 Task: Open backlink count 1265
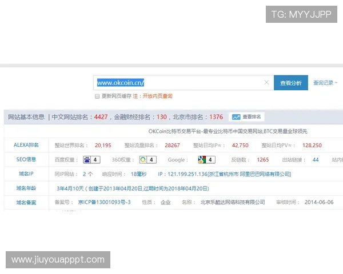(263, 160)
